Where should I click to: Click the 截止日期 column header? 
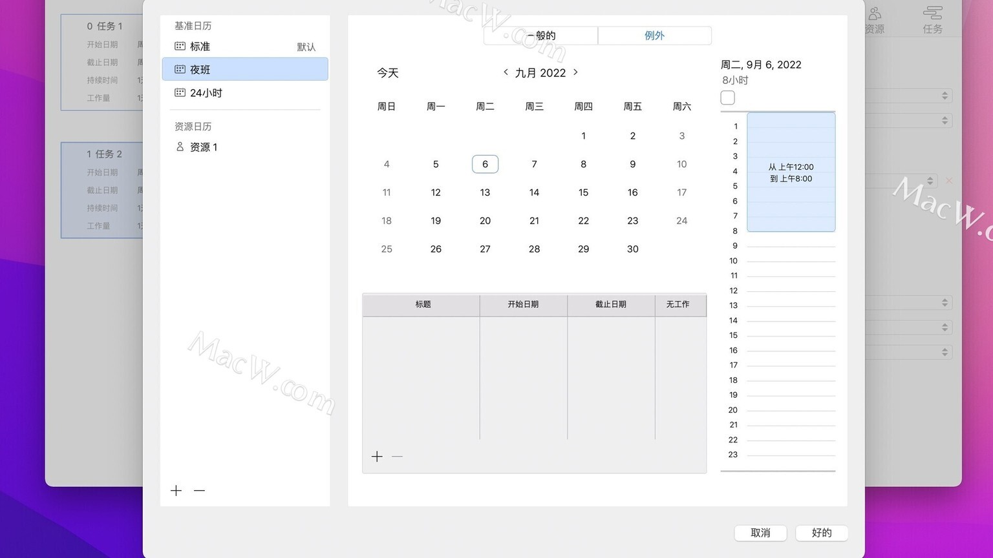tap(611, 305)
